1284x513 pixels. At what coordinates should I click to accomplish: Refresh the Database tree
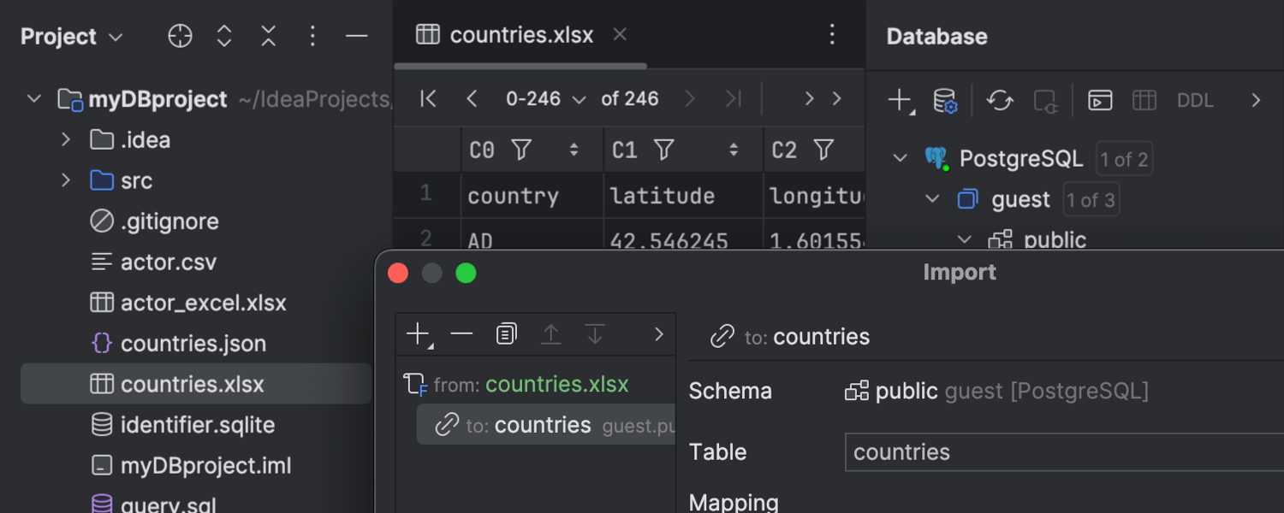(999, 101)
